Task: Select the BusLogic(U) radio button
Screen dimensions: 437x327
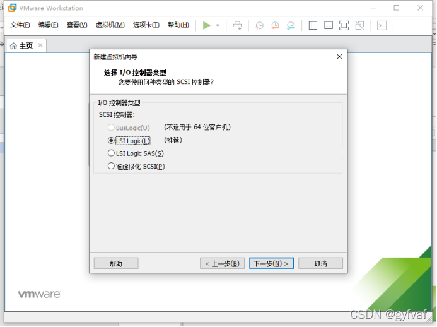Action: 111,128
